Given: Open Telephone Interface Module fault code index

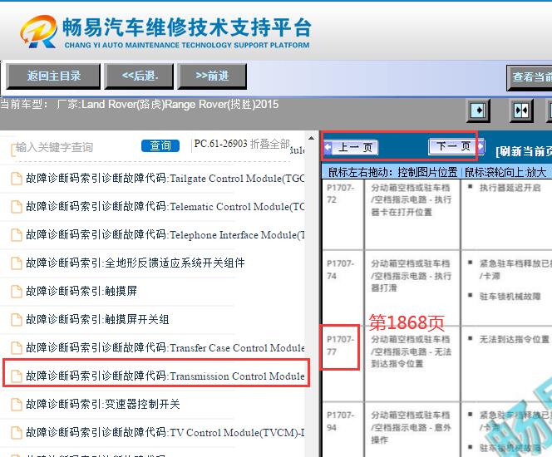Looking at the screenshot, I should click(x=165, y=234).
